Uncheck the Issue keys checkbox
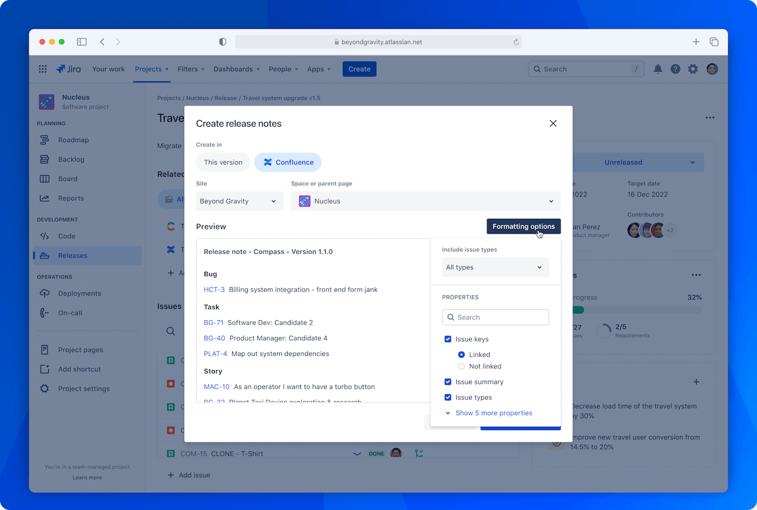The width and height of the screenshot is (757, 510). coord(448,339)
